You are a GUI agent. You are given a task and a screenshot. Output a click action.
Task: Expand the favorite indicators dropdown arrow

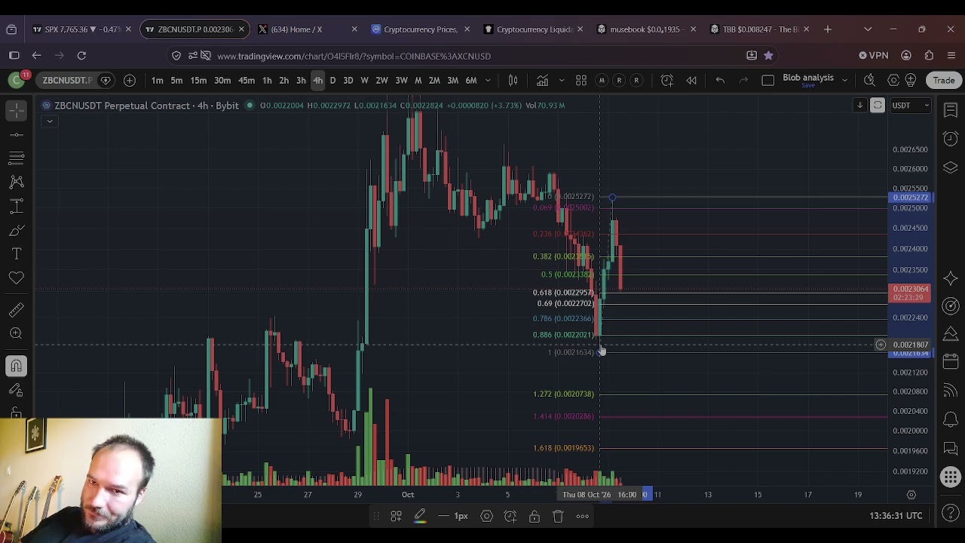(x=562, y=80)
